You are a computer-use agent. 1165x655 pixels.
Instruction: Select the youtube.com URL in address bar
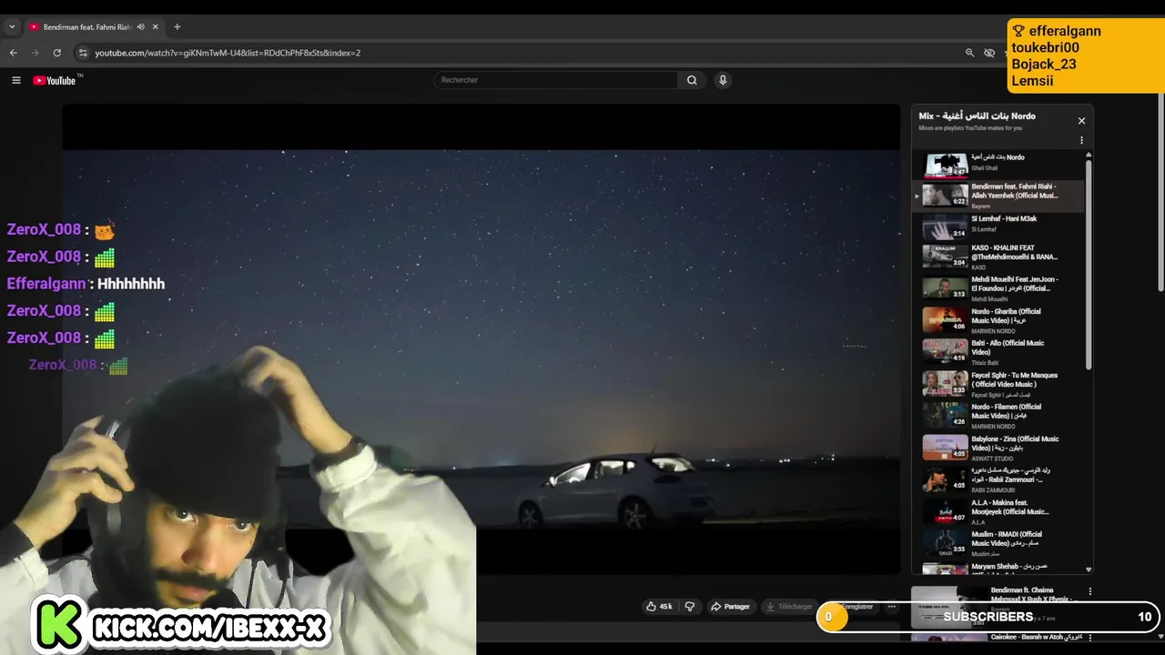pos(228,53)
